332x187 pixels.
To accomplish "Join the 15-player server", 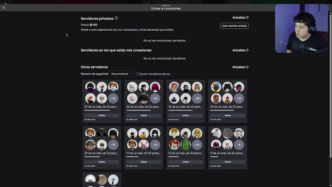I will coord(186,162).
